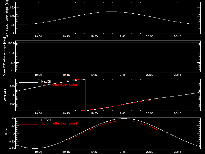Click the -40 tick on Latitude plot
The width and height of the screenshot is (205, 154).
pyautogui.click(x=12, y=148)
